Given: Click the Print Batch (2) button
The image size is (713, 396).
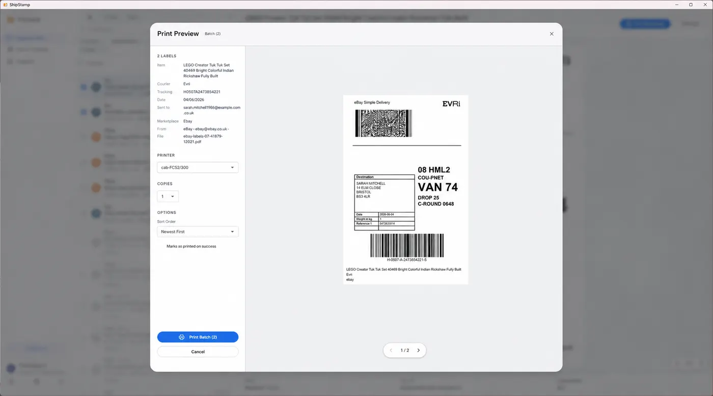Looking at the screenshot, I should (198, 337).
